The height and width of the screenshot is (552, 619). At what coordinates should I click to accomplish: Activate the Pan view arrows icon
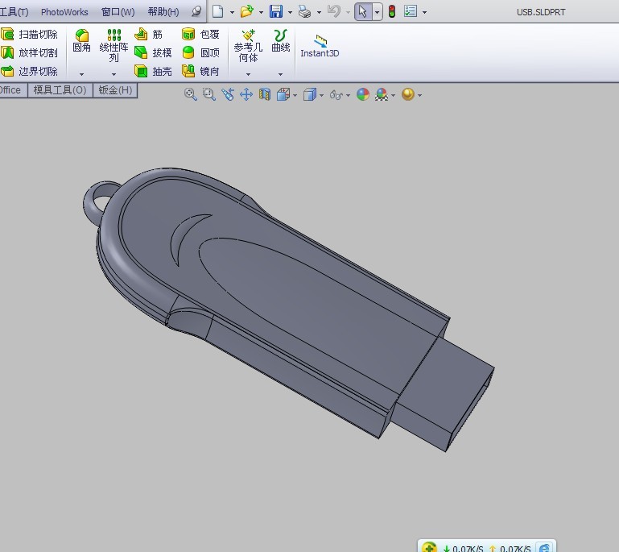(246, 94)
